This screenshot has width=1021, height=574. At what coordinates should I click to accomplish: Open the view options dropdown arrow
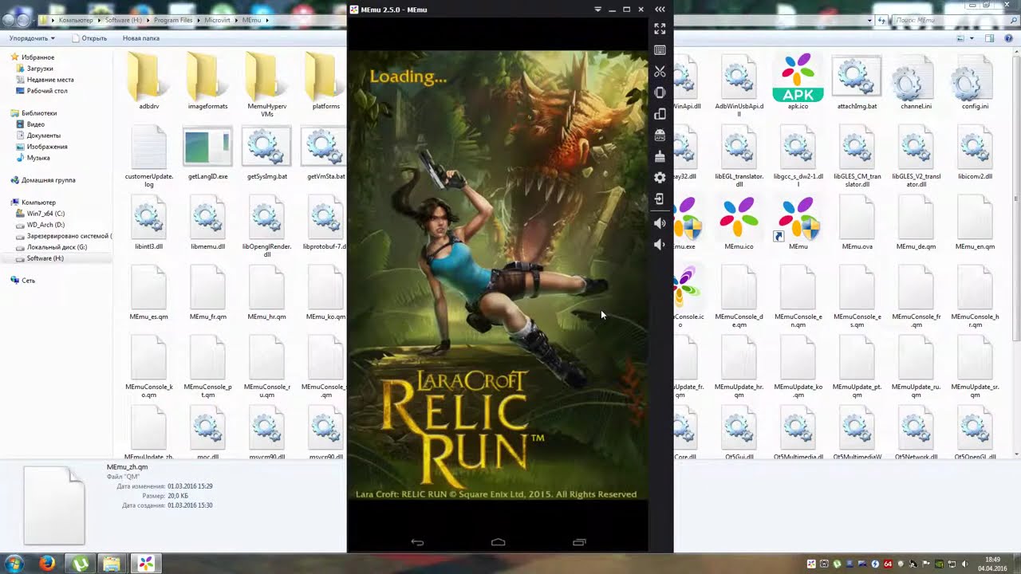(x=972, y=38)
